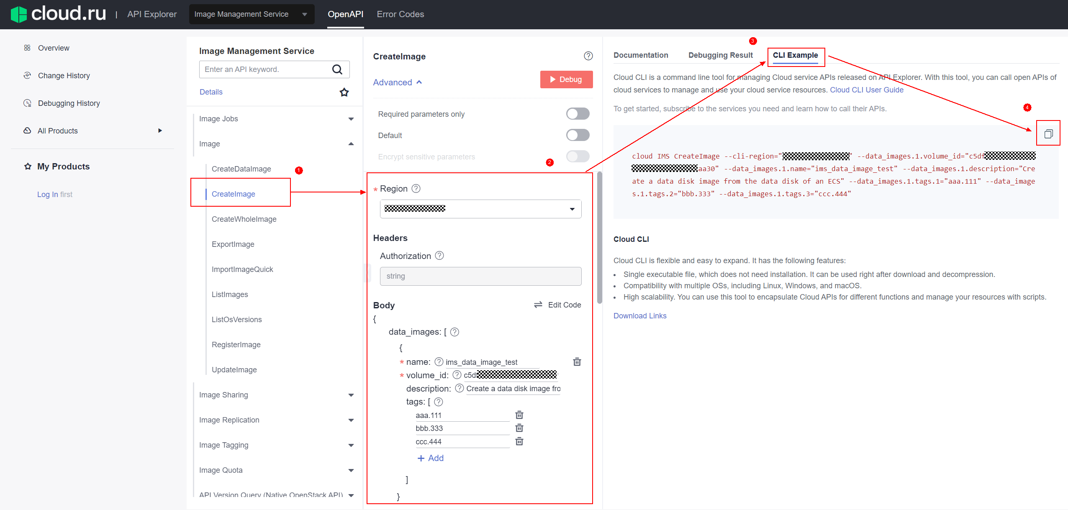This screenshot has height=510, width=1068.
Task: Star the Image Management Service as favorite
Action: click(344, 92)
